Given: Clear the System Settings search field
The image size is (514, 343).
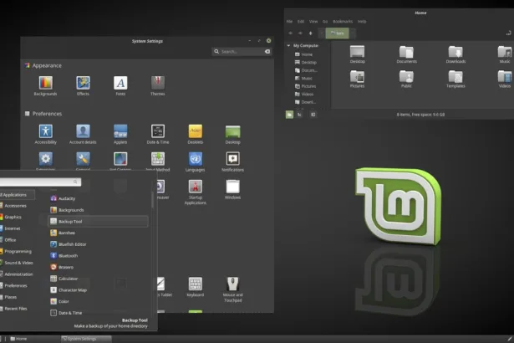Looking at the screenshot, I should [267, 52].
